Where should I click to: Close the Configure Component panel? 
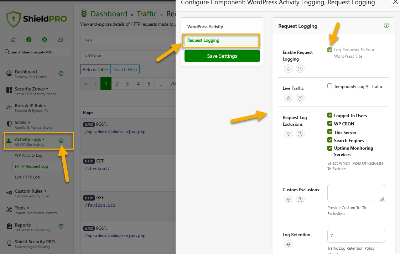pos(395,2)
